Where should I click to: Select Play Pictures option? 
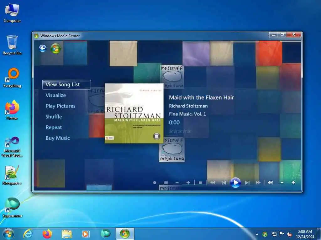tap(61, 106)
